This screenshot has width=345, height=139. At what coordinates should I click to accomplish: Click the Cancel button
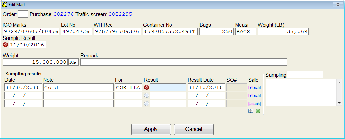pos(194,129)
